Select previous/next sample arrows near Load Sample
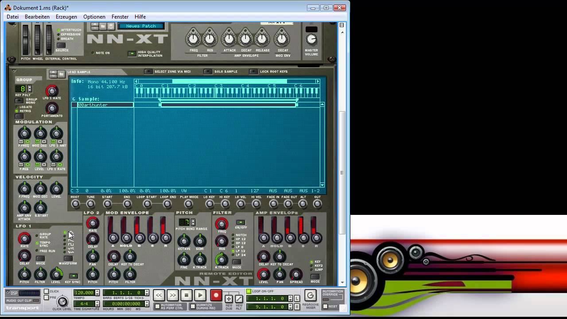The height and width of the screenshot is (319, 567). [x=53, y=74]
